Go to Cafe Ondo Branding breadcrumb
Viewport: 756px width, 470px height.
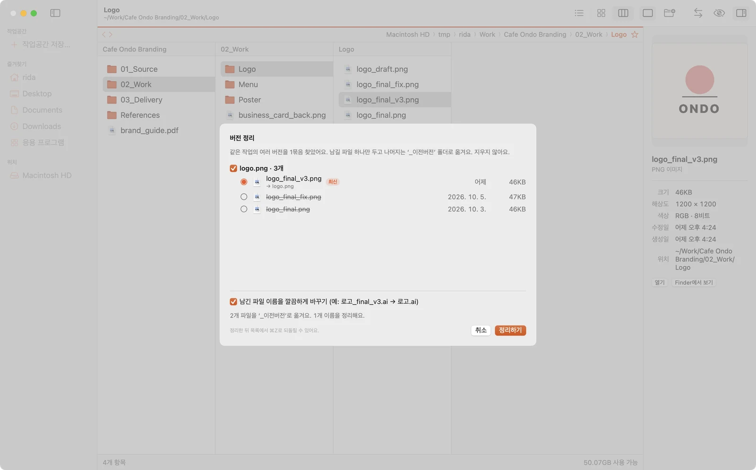pyautogui.click(x=535, y=34)
